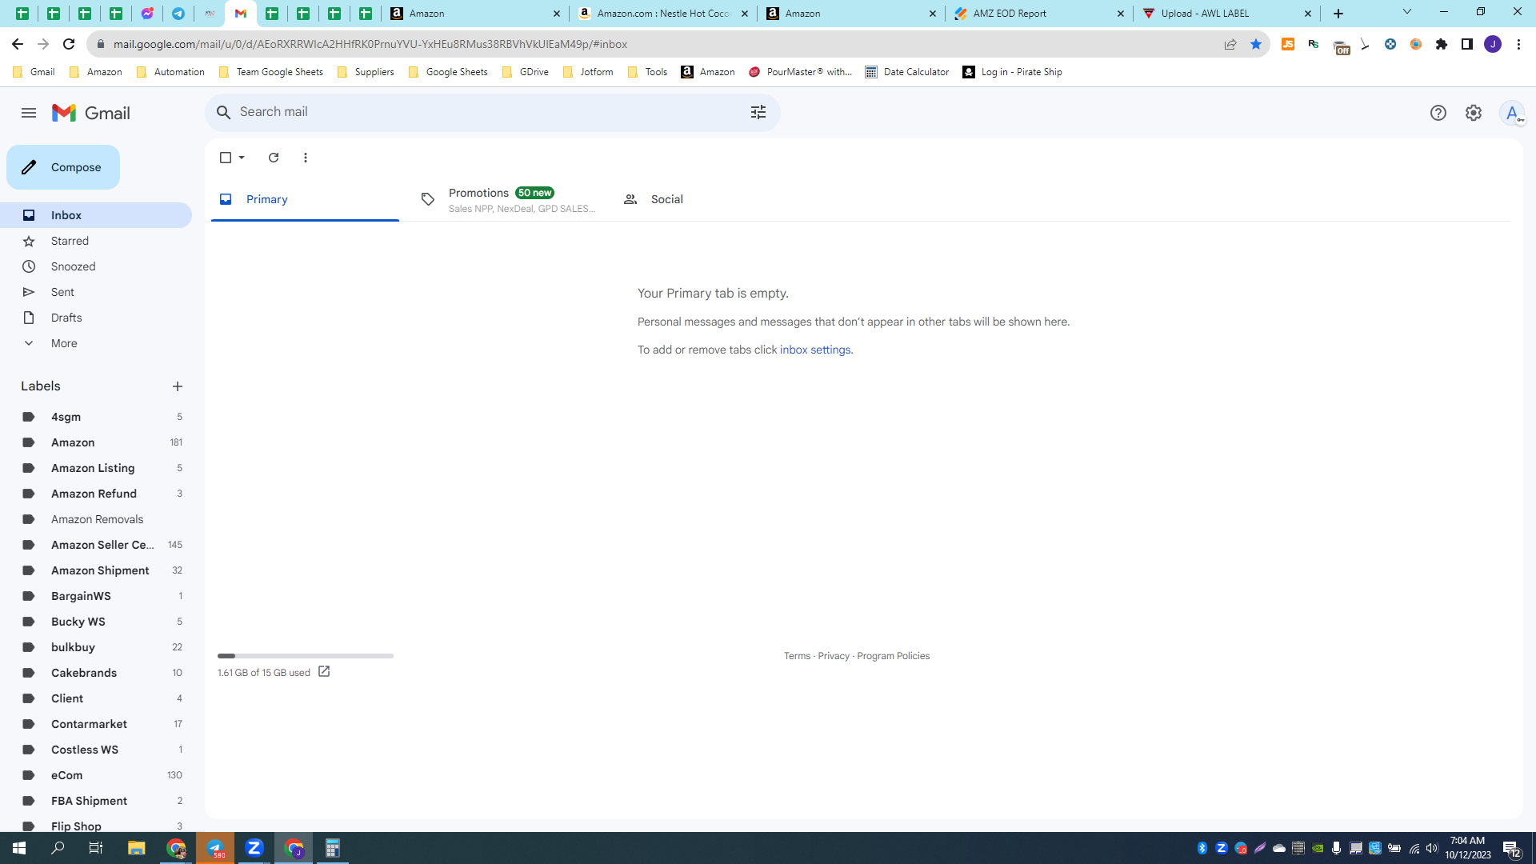The image size is (1536, 864).
Task: Open the Amazon Shipment label
Action: 96,570
